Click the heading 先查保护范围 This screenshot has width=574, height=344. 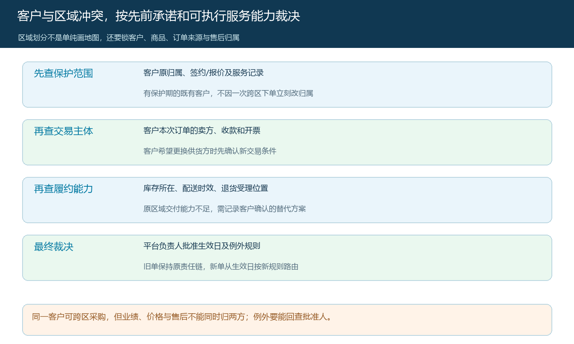tap(64, 73)
